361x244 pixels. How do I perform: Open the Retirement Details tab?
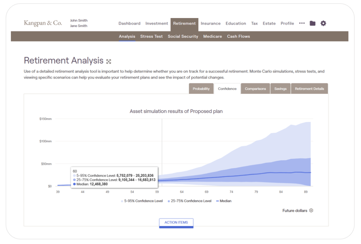[x=309, y=89]
